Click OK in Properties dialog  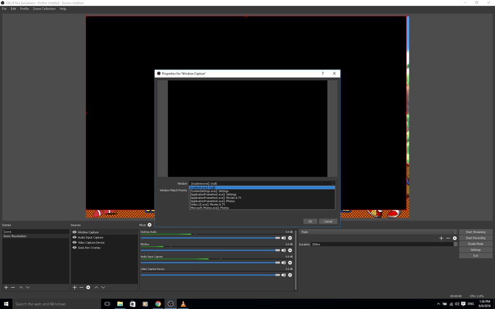pos(310,221)
